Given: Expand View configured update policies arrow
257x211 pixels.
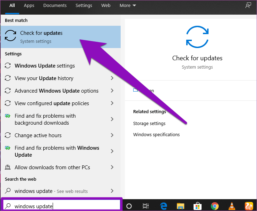Looking at the screenshot, I should (112, 103).
